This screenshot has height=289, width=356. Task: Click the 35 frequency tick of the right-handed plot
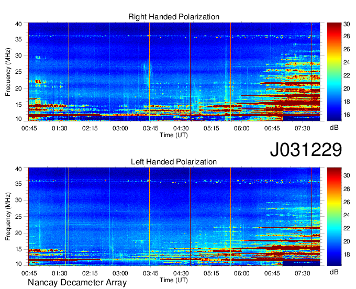pyautogui.click(x=18, y=39)
